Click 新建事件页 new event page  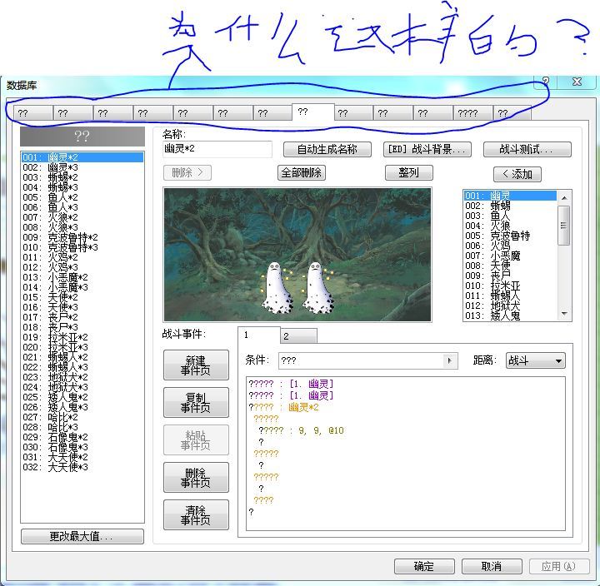pyautogui.click(x=196, y=365)
